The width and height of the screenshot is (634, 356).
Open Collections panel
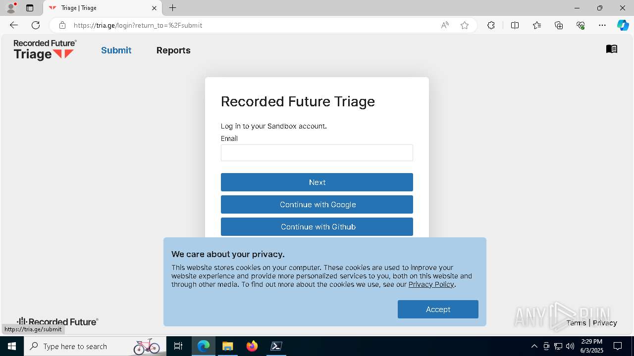coord(559,25)
